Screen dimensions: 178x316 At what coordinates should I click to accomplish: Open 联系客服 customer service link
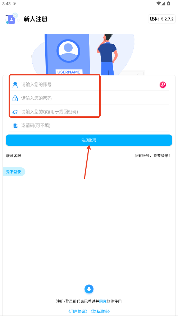(14, 155)
